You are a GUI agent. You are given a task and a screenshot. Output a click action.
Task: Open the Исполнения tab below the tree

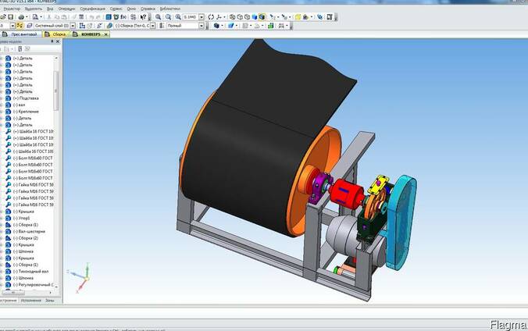pos(31,300)
